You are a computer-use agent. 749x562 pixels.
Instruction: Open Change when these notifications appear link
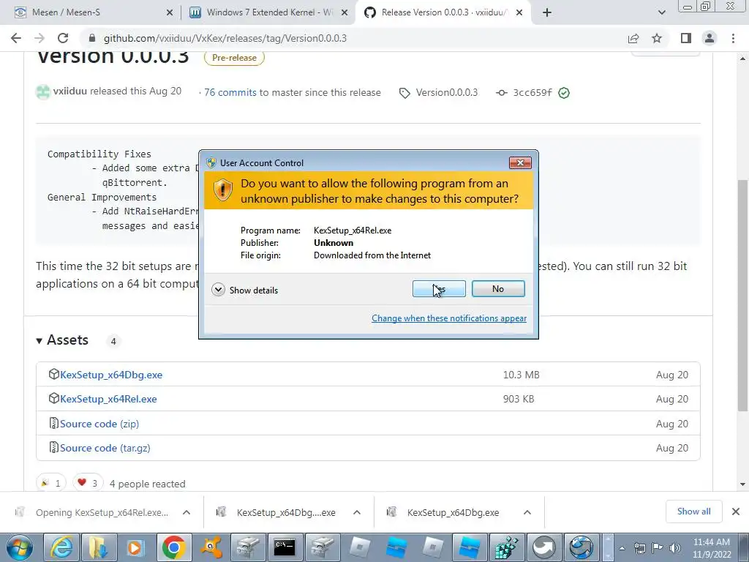[449, 318]
